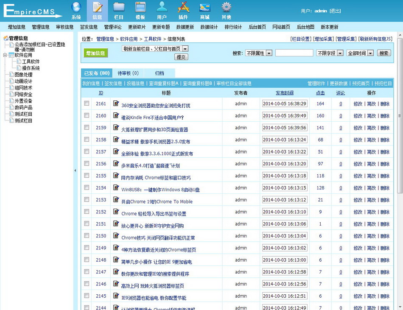Tick the checkbox for row ID 2158
Screen dimensions: 403x310
tap(87, 140)
